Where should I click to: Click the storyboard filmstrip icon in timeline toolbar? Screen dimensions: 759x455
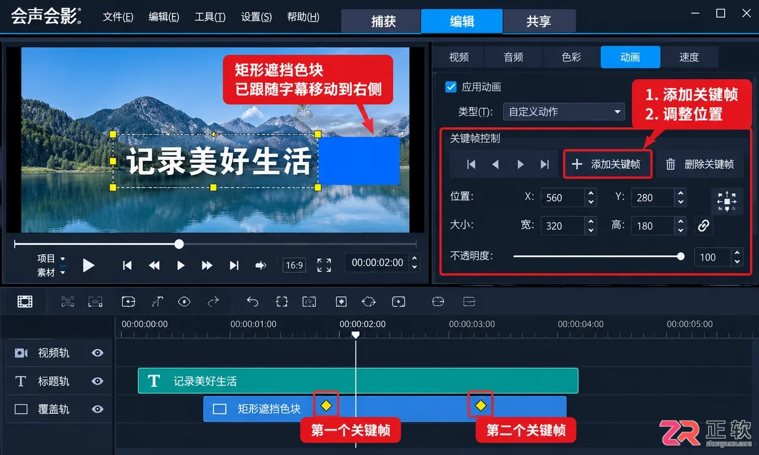pyautogui.click(x=25, y=301)
